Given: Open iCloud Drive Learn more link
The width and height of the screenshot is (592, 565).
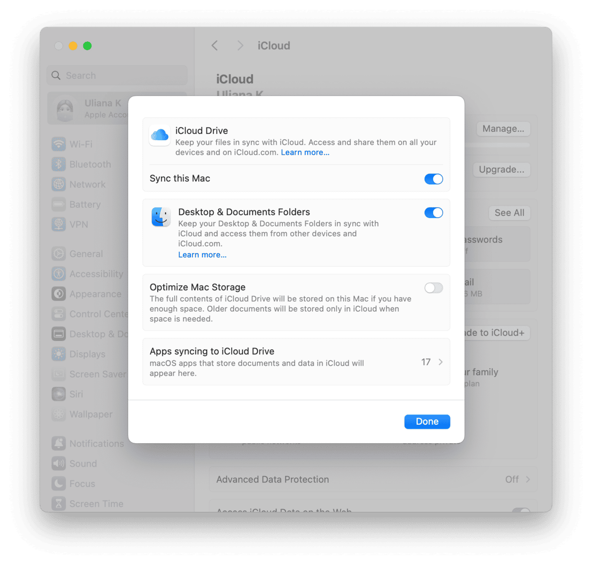Looking at the screenshot, I should 305,152.
